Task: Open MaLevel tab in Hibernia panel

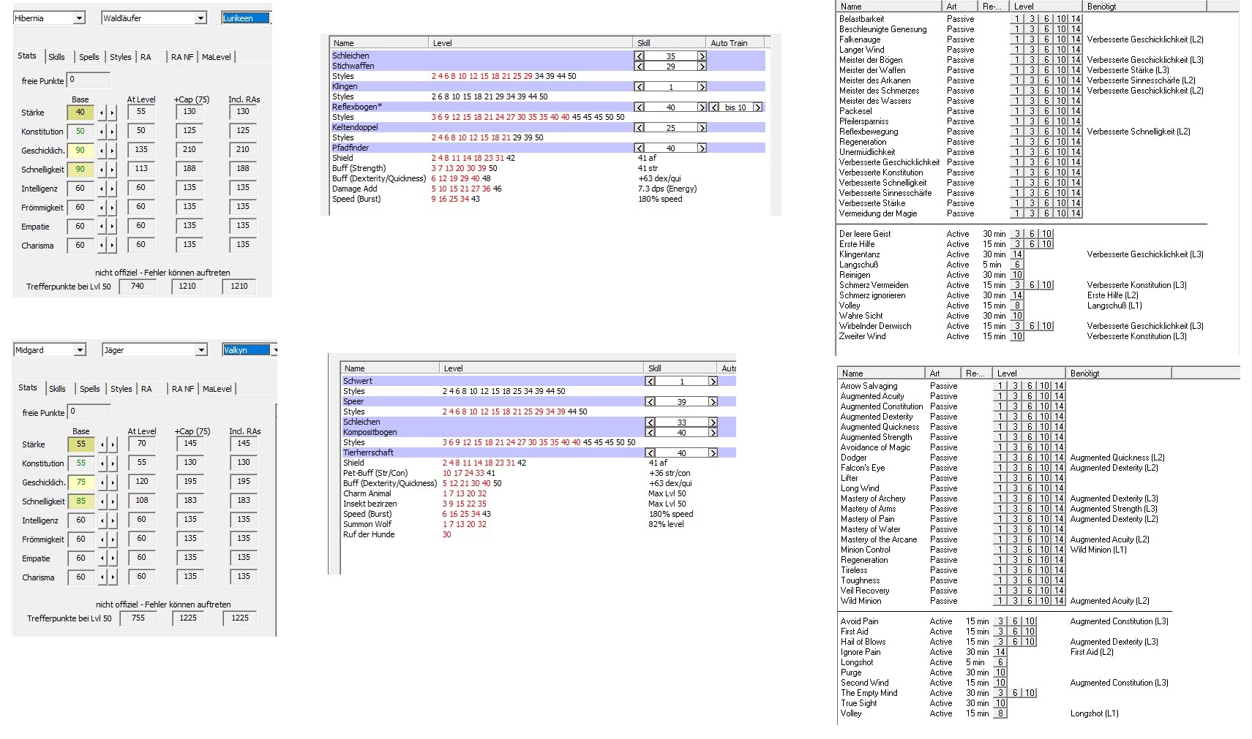Action: coord(216,57)
